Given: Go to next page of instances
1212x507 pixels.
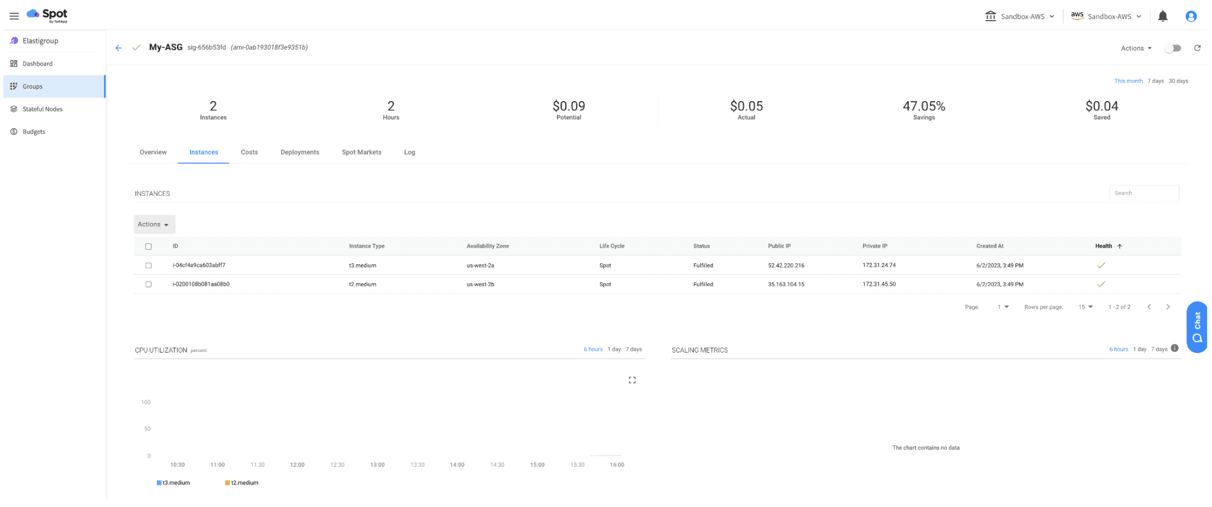Looking at the screenshot, I should [1168, 307].
